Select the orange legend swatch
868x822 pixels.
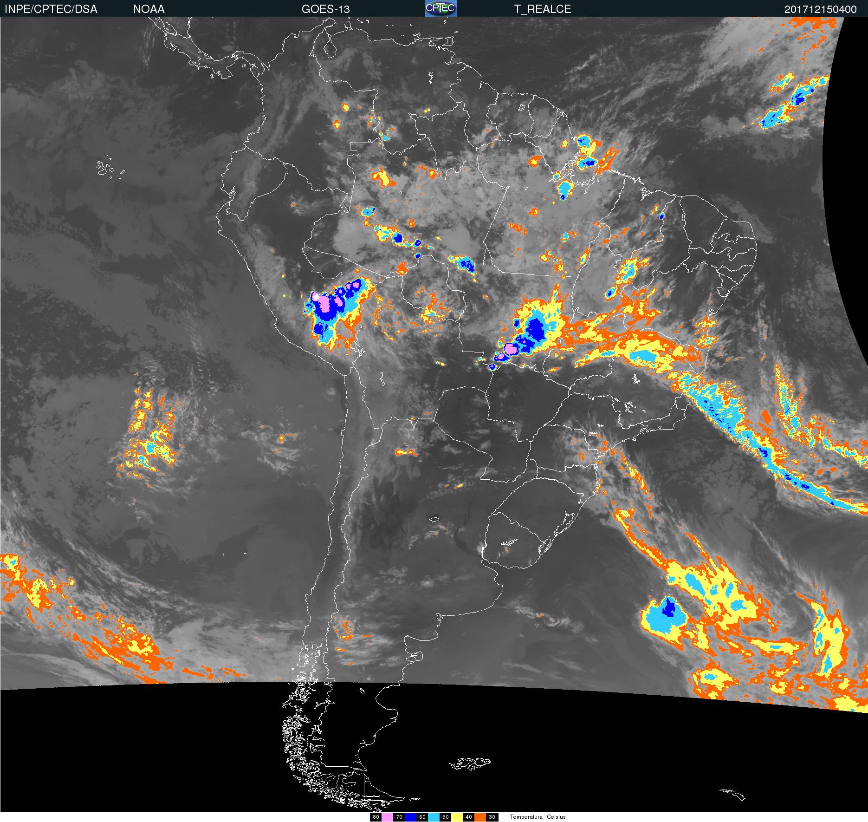[x=480, y=817]
